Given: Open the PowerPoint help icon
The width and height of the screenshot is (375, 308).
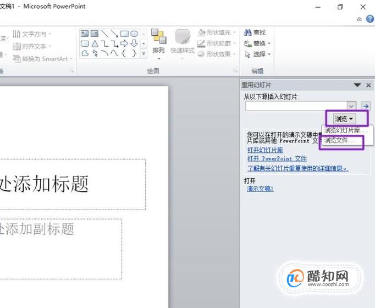Looking at the screenshot, I should pyautogui.click(x=370, y=19).
